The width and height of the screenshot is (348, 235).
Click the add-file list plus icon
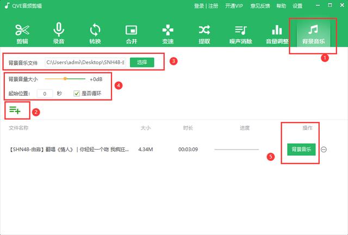(x=15, y=110)
